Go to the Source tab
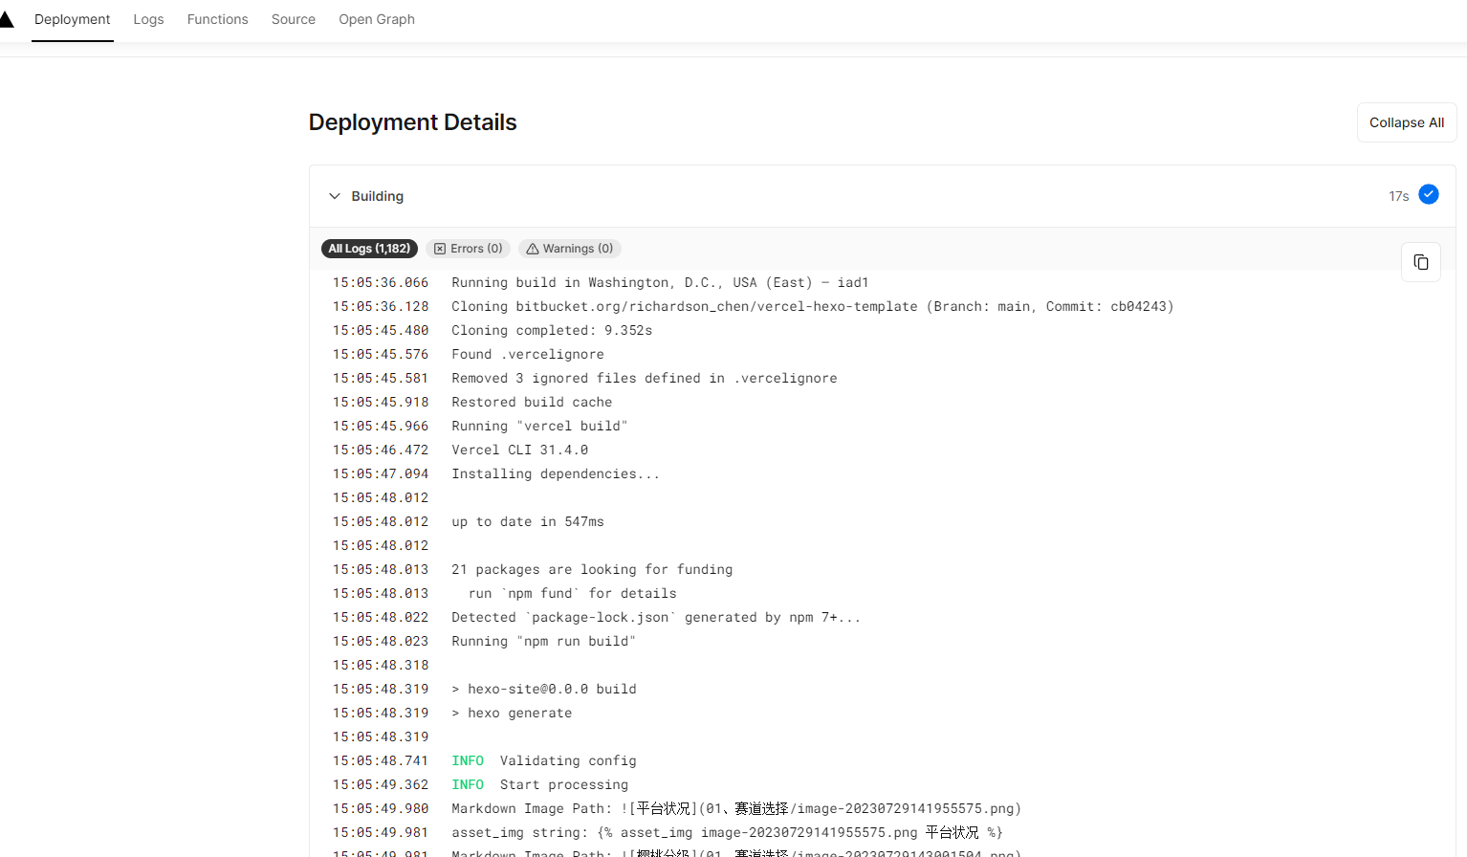This screenshot has height=857, width=1467. tap(293, 19)
